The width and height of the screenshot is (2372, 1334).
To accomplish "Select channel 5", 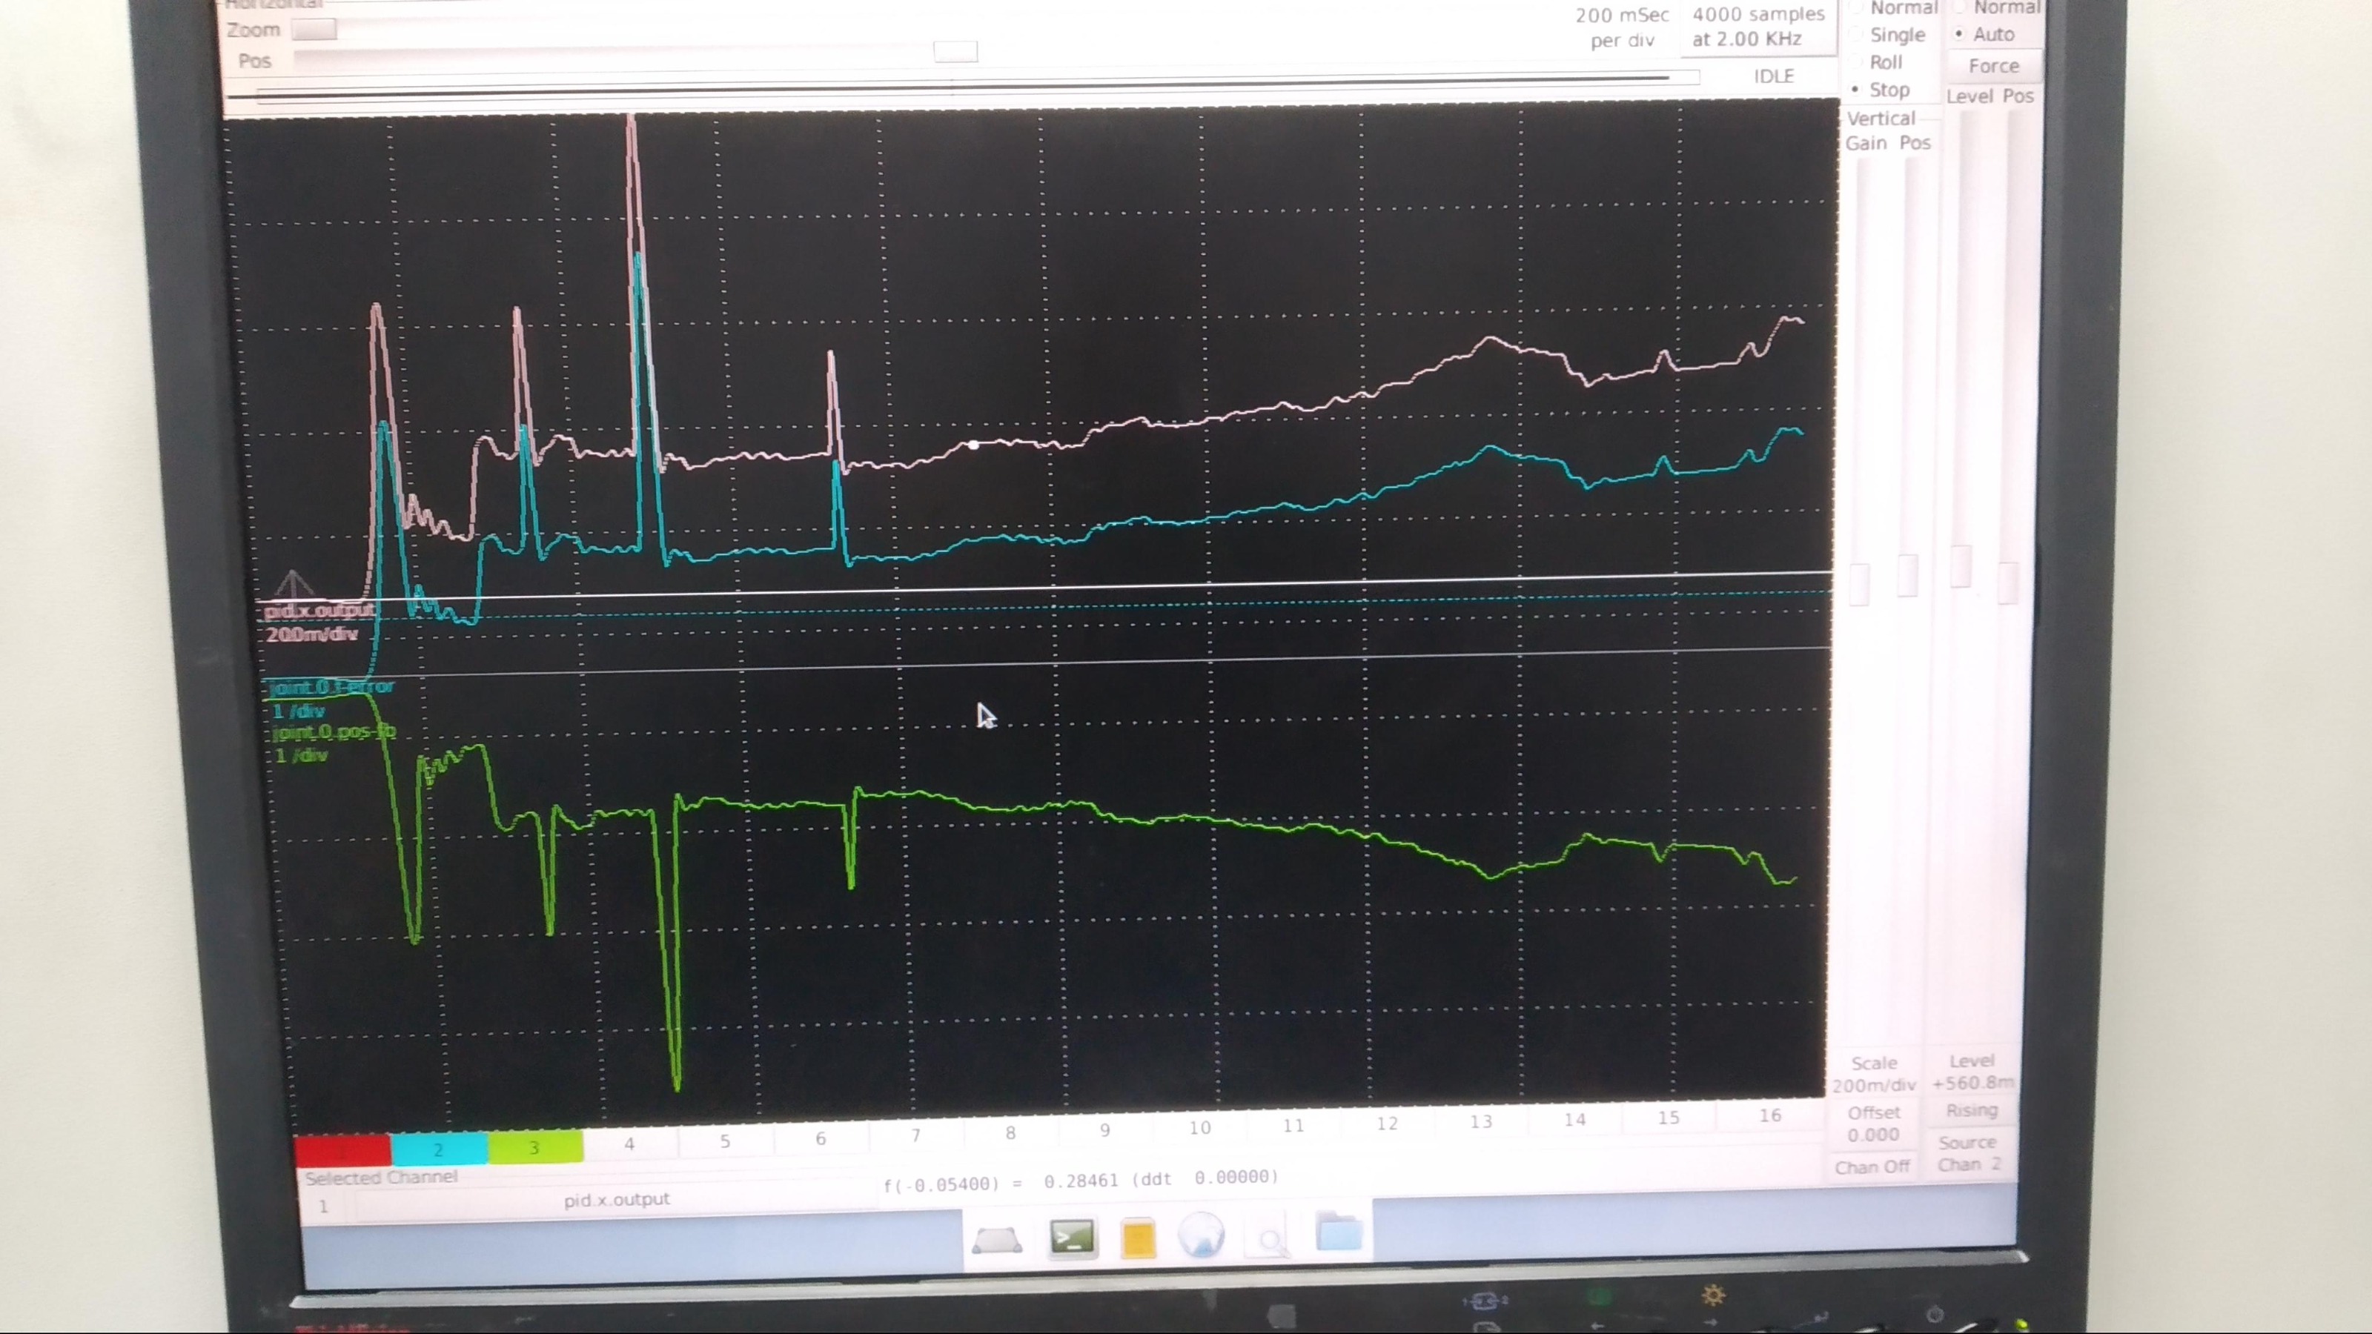I will [726, 1141].
